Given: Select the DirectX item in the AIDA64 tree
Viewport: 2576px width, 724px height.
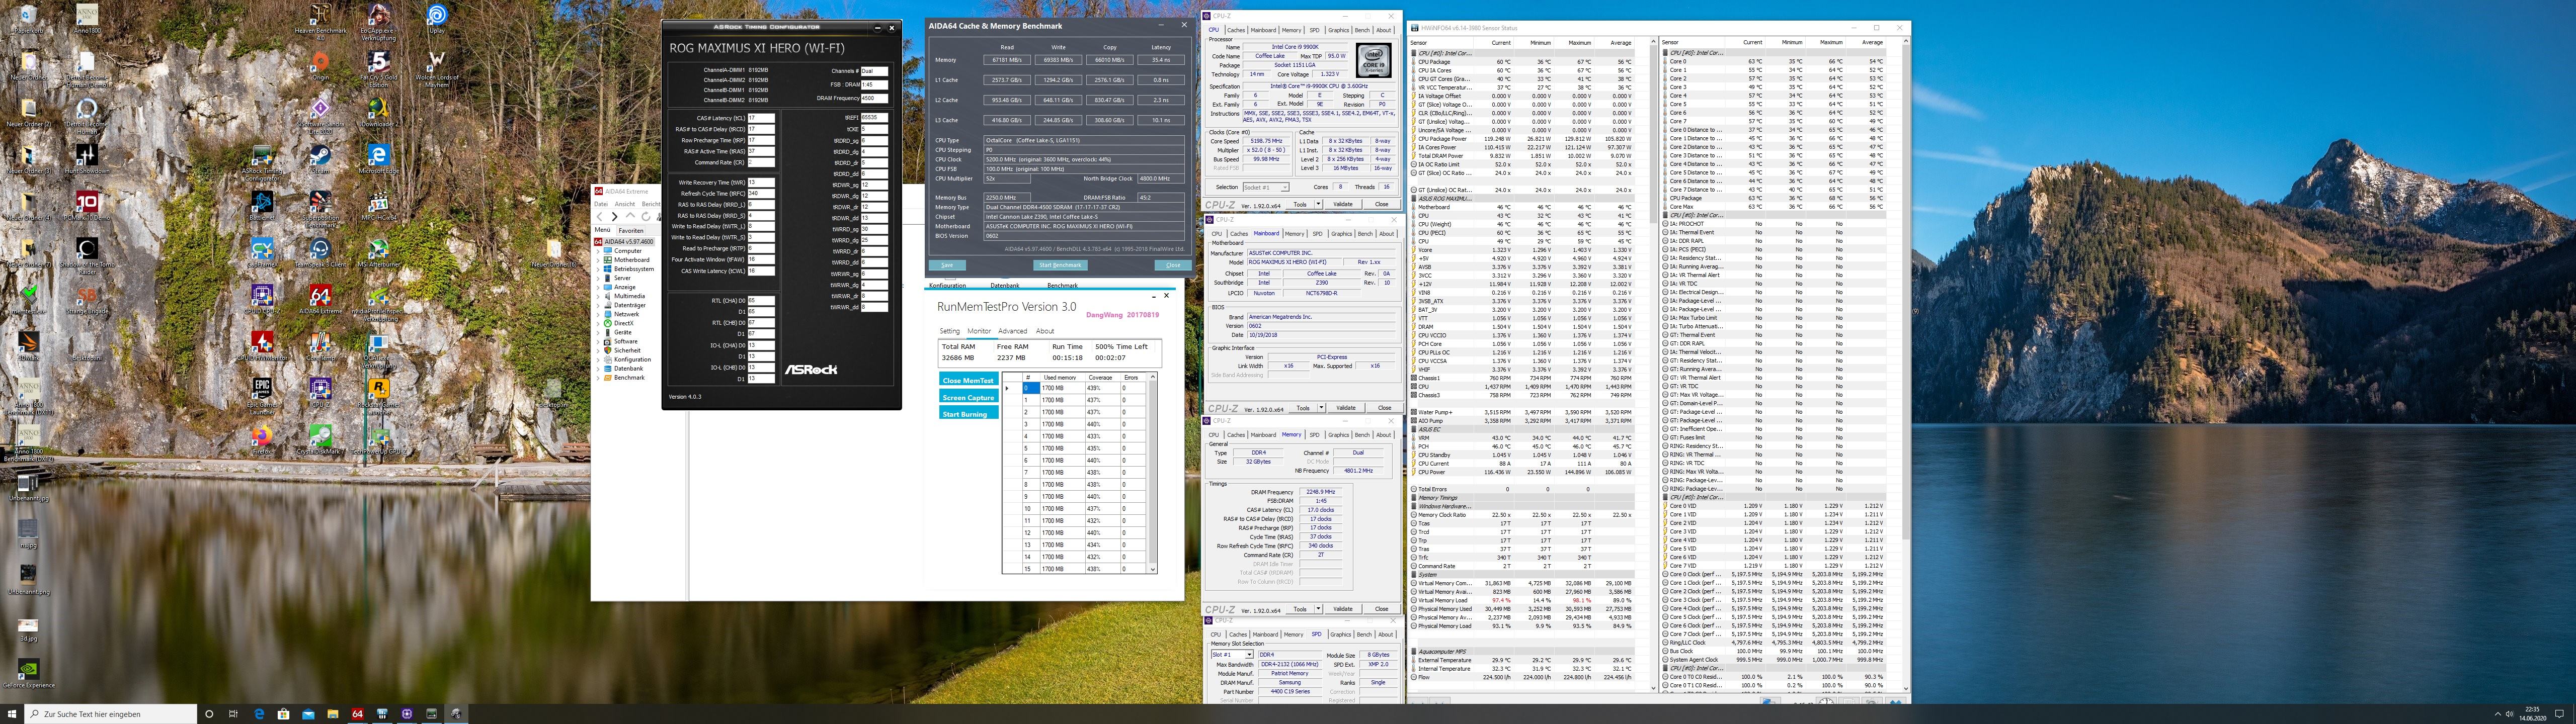Looking at the screenshot, I should (x=624, y=323).
